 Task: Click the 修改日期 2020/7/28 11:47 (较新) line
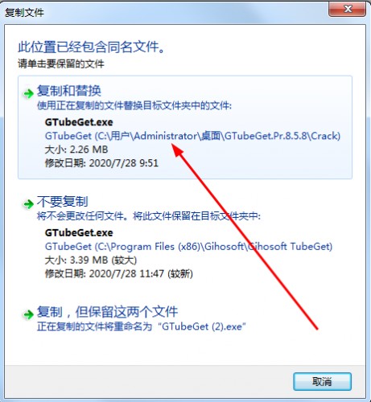(x=119, y=273)
